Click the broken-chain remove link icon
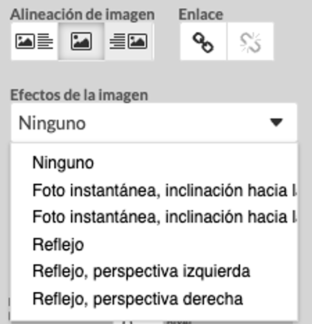Screen dimensions: 312x324 pyautogui.click(x=251, y=42)
